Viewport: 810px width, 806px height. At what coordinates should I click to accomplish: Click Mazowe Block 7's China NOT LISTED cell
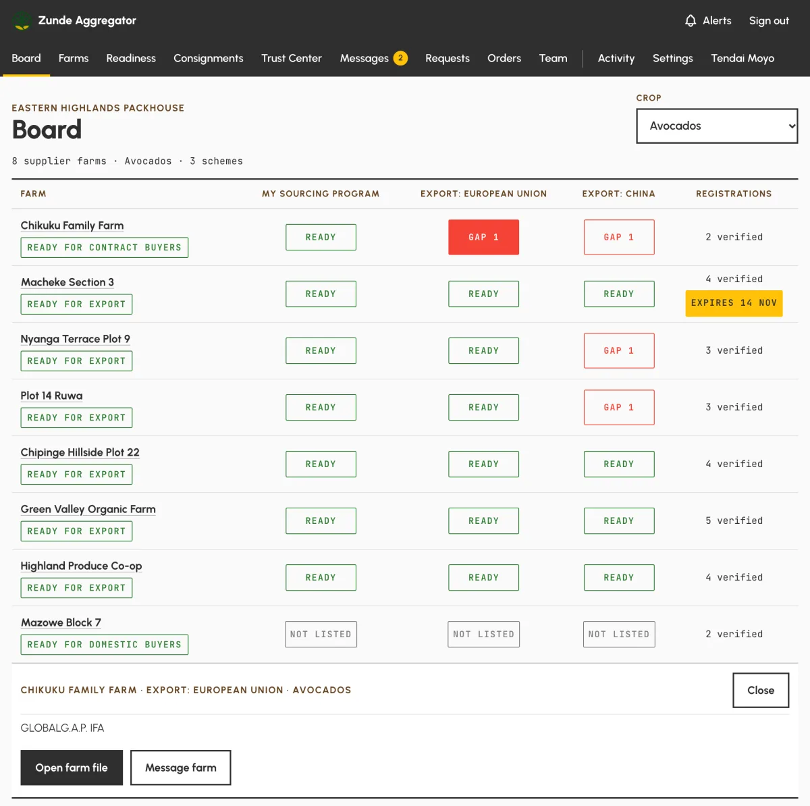(619, 634)
